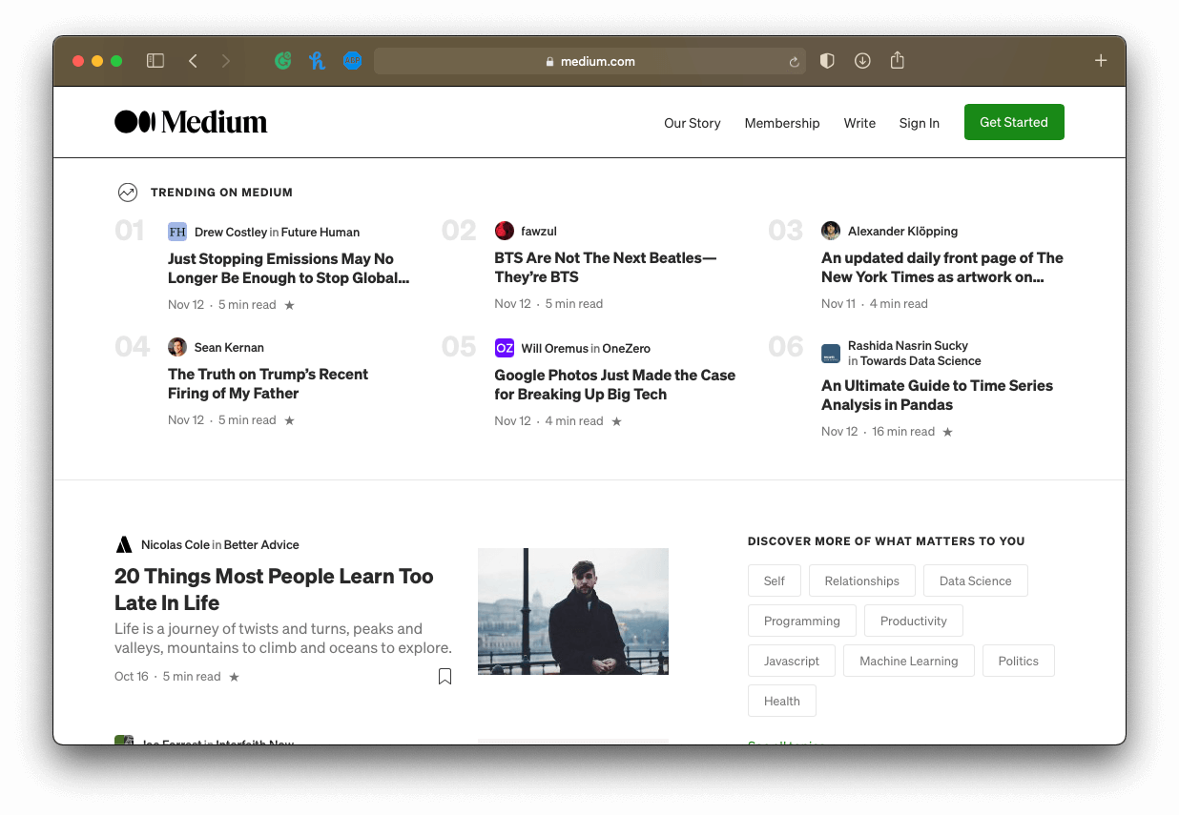Select "Our Story" in the navigation
This screenshot has height=815, width=1179.
(x=692, y=123)
